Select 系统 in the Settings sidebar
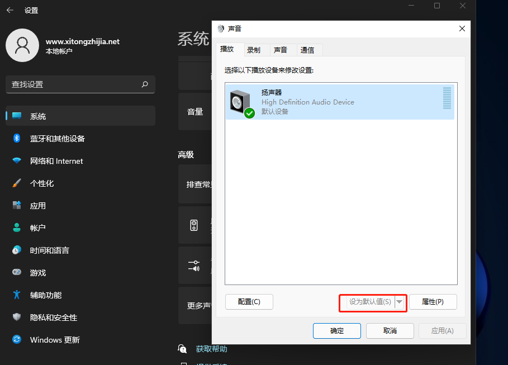Viewport: 508px width, 365px height. pyautogui.click(x=80, y=116)
